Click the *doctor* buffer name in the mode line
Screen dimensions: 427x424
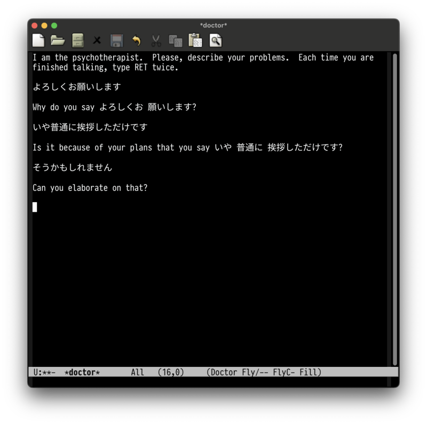pos(82,372)
